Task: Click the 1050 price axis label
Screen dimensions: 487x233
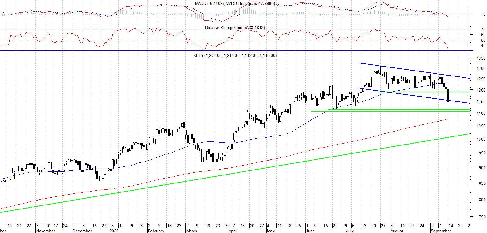Action: [481, 126]
